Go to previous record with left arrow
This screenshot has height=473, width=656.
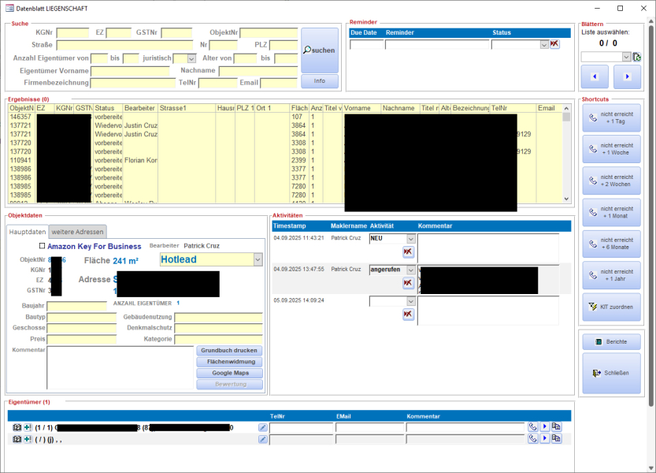pyautogui.click(x=595, y=76)
